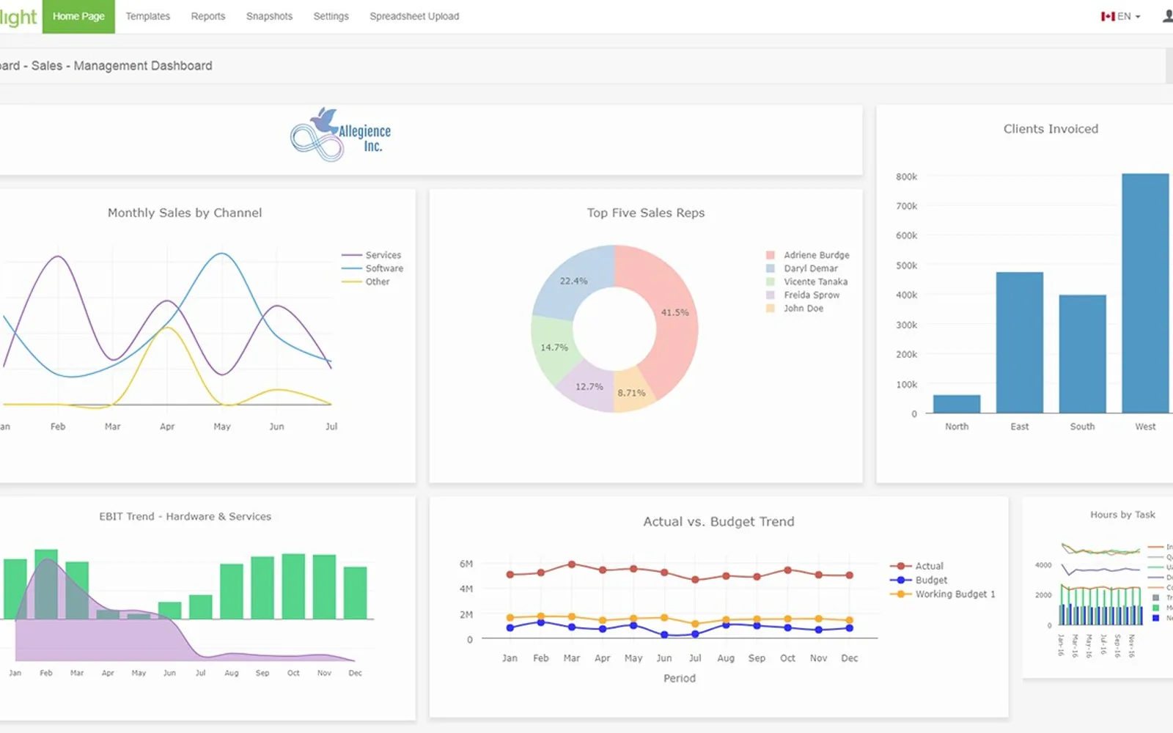The width and height of the screenshot is (1173, 733).
Task: Open the Snapshots menu item
Action: [x=269, y=16]
